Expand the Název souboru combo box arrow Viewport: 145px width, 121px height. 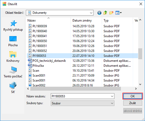tap(112, 96)
